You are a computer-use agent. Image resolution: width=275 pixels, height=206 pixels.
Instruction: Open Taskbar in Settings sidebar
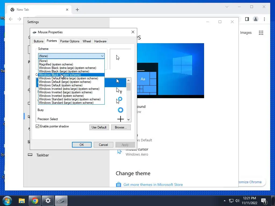pos(43,155)
